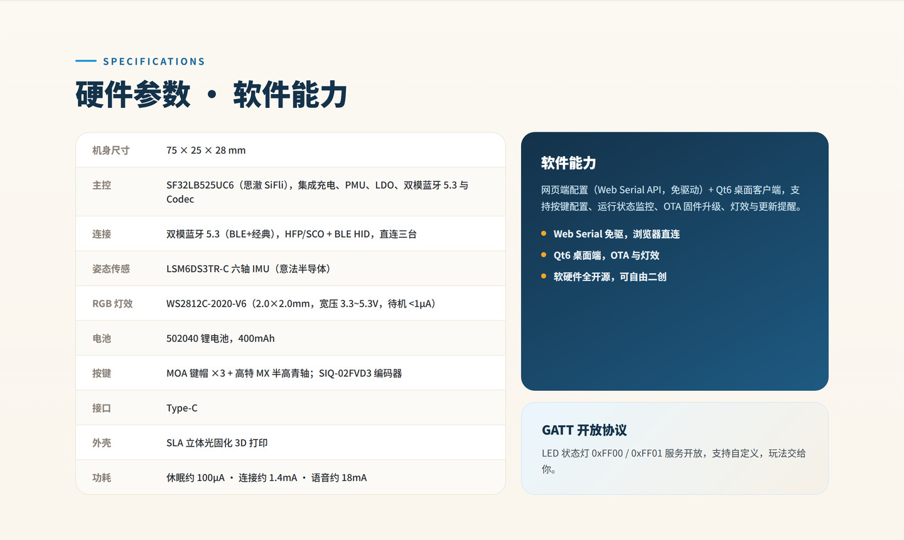Click the WS2812C-2020-V6 LED value
This screenshot has width=904, height=540.
pos(301,304)
